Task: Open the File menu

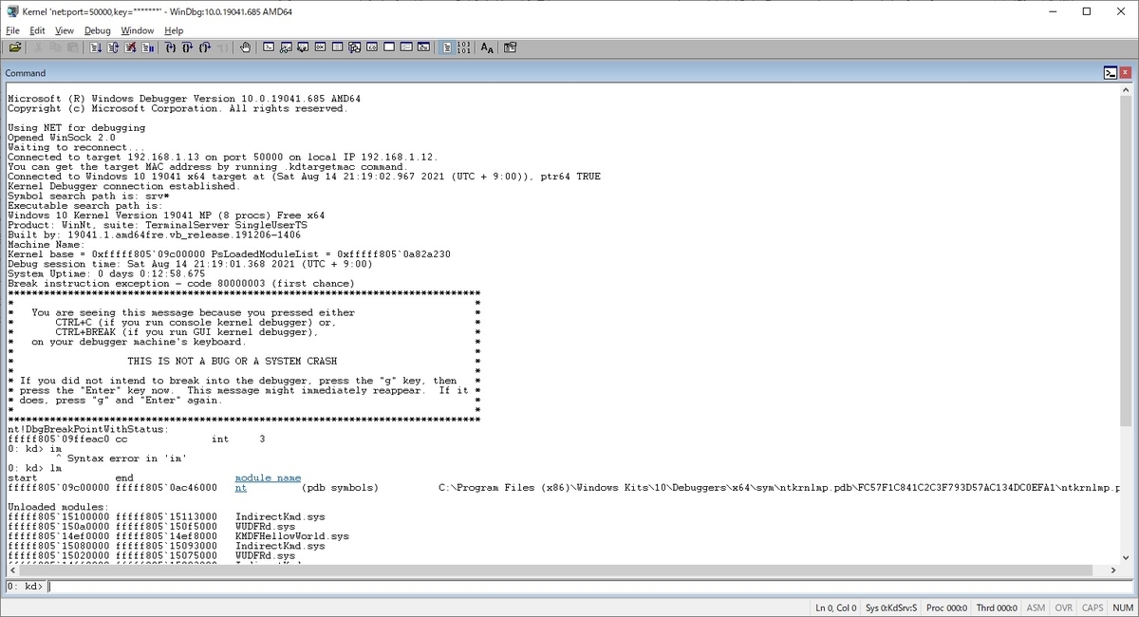Action: tap(12, 30)
